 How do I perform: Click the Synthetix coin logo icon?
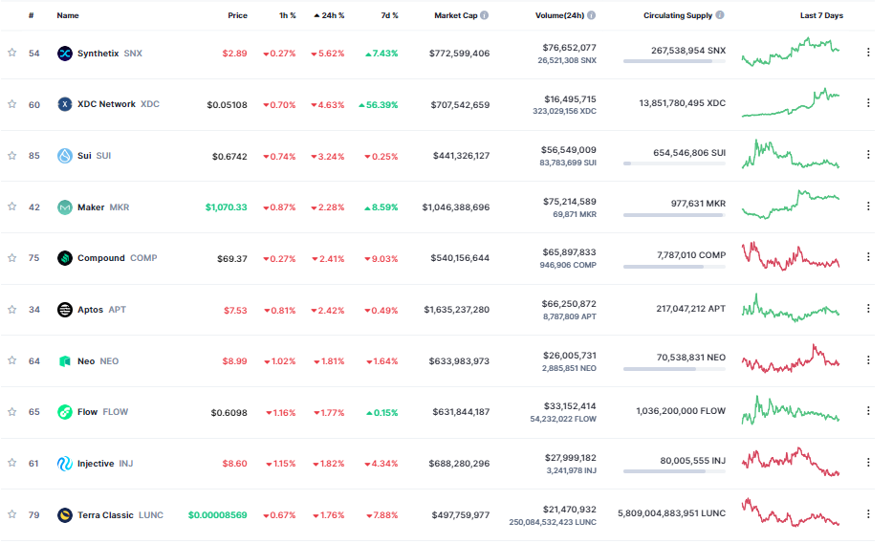coord(65,54)
